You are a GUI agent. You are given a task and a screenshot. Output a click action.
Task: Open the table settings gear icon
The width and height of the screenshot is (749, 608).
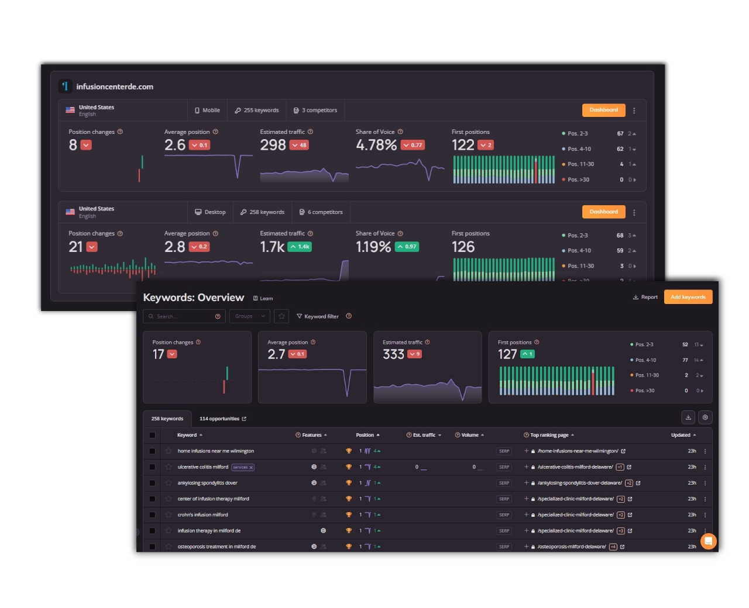(x=705, y=417)
